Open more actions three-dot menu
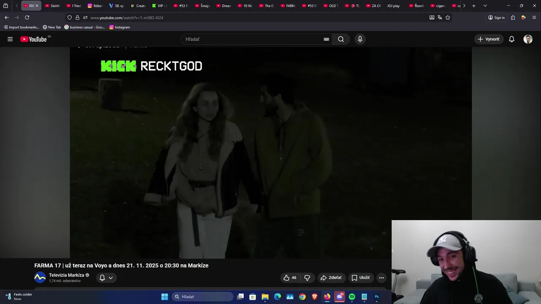Screen dimensions: 541x304 (x=381, y=278)
